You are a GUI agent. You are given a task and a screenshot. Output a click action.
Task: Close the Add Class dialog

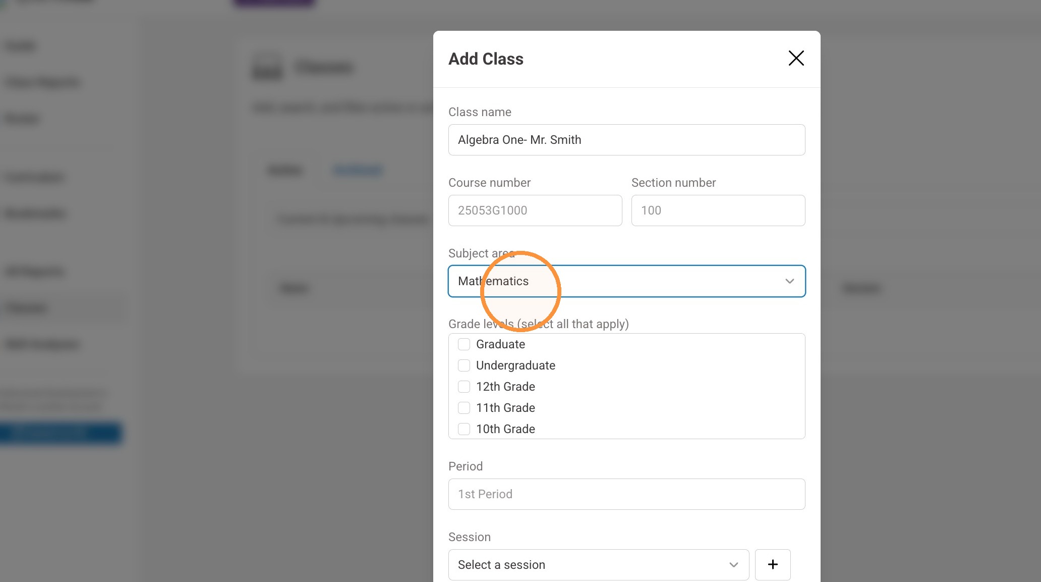click(796, 58)
